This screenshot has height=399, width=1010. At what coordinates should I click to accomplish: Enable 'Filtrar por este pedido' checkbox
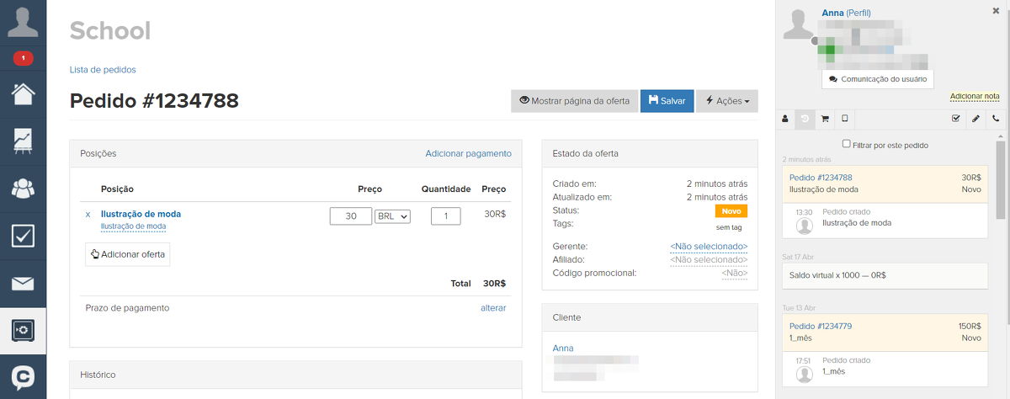coord(847,144)
